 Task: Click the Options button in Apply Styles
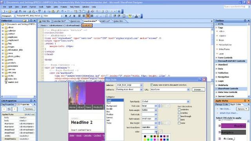tap(242, 109)
